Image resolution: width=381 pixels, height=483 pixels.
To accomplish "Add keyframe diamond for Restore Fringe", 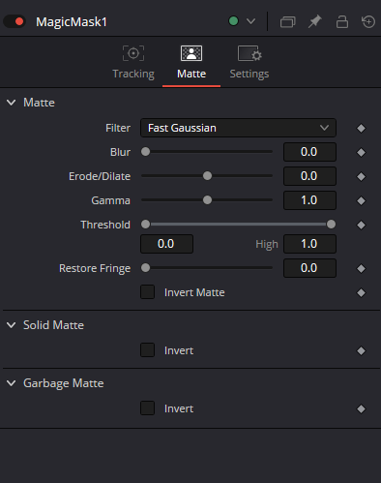I will (361, 268).
